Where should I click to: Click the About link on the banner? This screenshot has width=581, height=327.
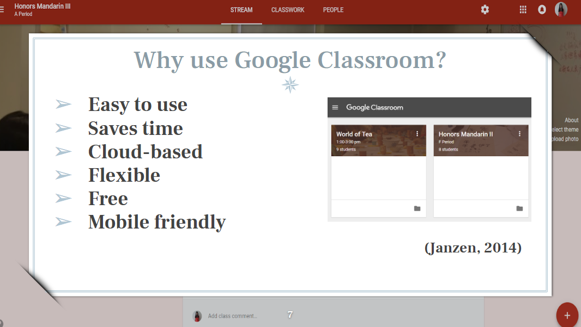[571, 120]
